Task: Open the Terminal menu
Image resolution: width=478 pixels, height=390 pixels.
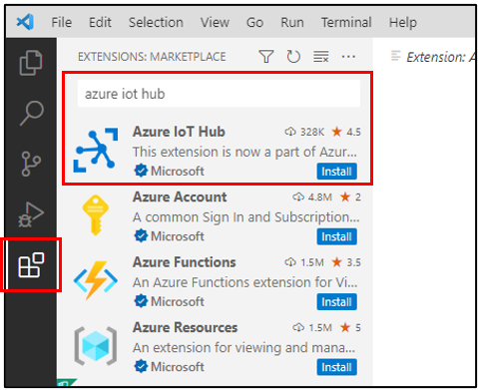Action: coord(346,23)
